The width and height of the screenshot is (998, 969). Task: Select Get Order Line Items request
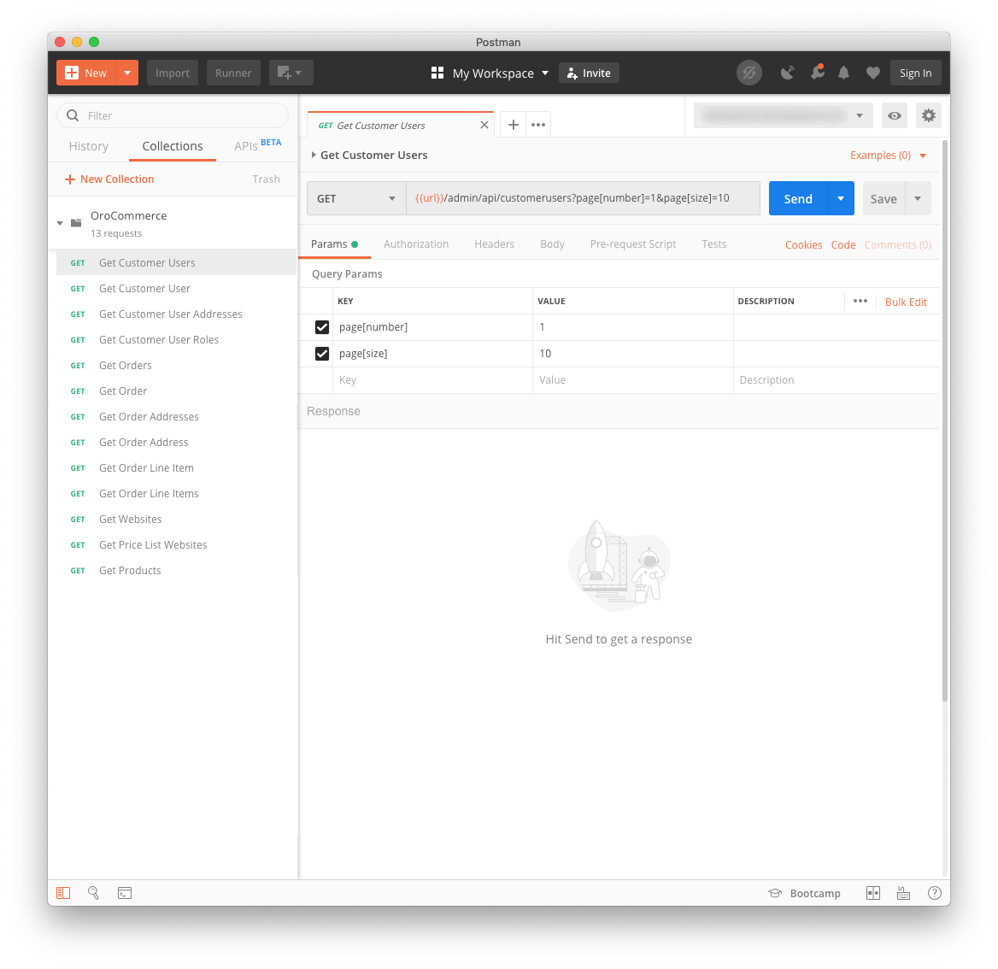coord(176,493)
